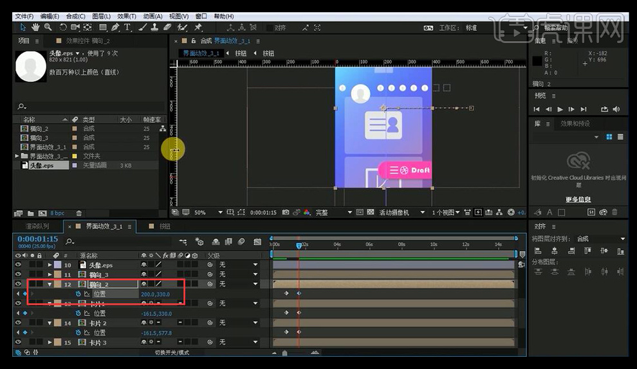Toggle visibility of layer 15 卡片 3
Viewport: 637px width, 369px height.
tap(18, 342)
